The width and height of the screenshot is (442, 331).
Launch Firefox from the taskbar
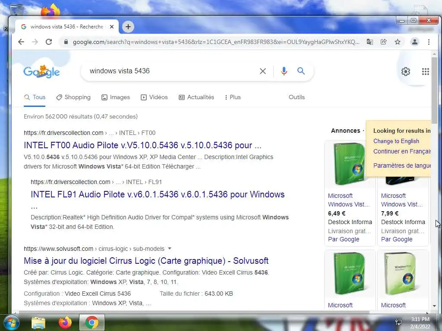pyautogui.click(x=65, y=322)
